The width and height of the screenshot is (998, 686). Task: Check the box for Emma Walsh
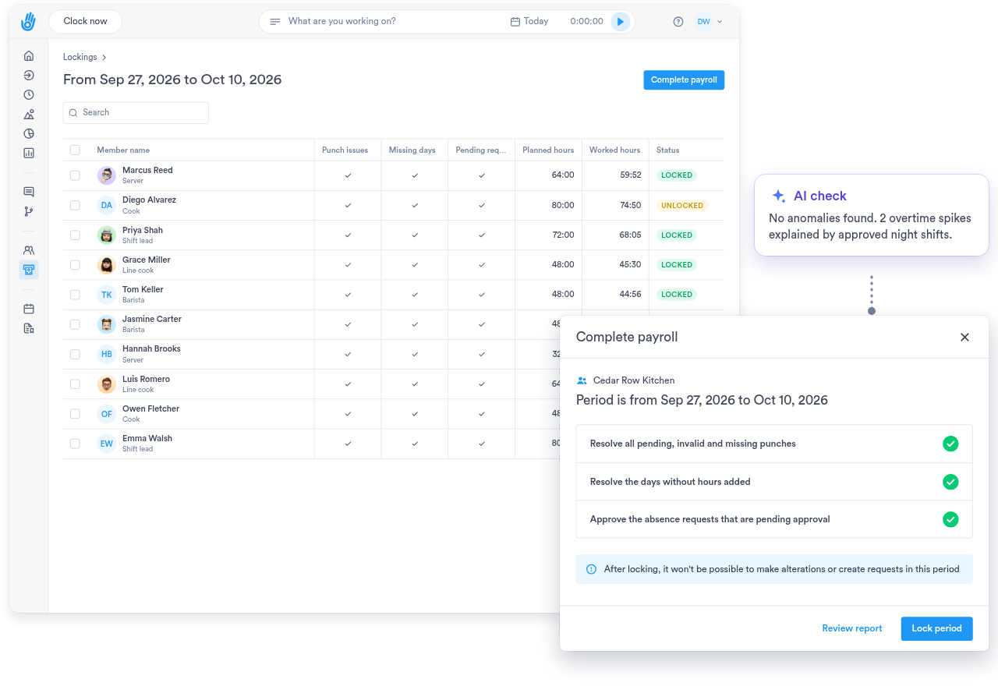[75, 444]
